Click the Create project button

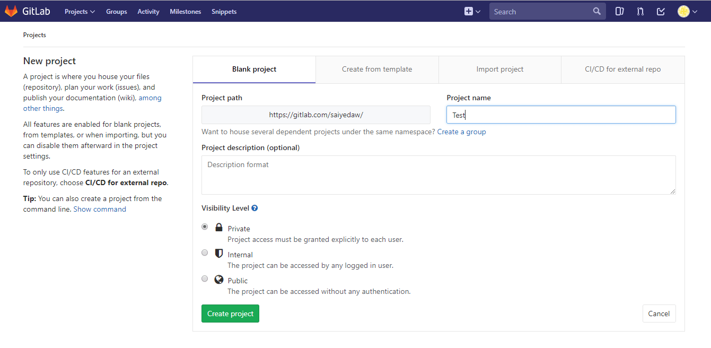click(x=230, y=314)
